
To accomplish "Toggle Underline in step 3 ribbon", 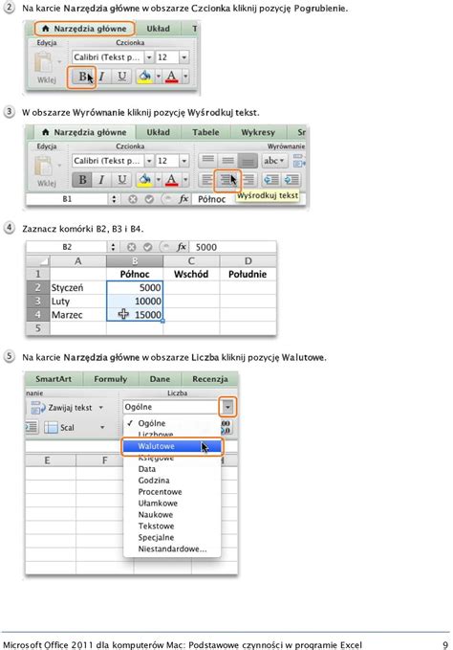I will click(121, 180).
